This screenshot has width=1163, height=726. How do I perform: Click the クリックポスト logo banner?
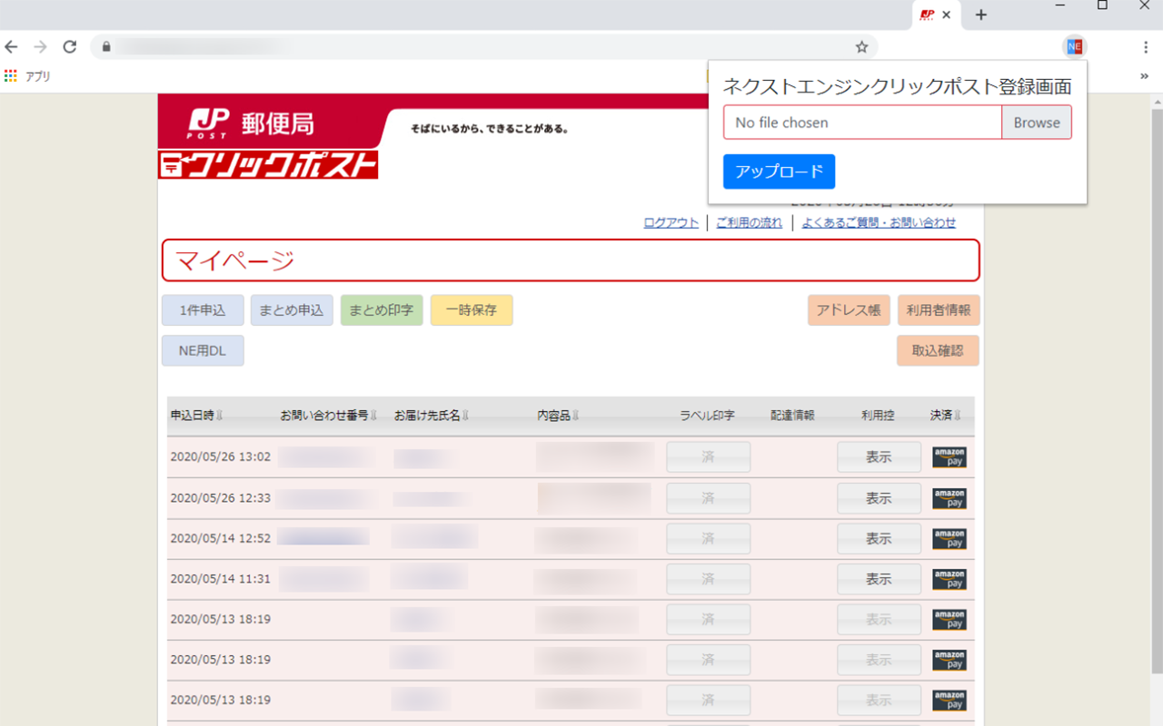click(x=268, y=164)
